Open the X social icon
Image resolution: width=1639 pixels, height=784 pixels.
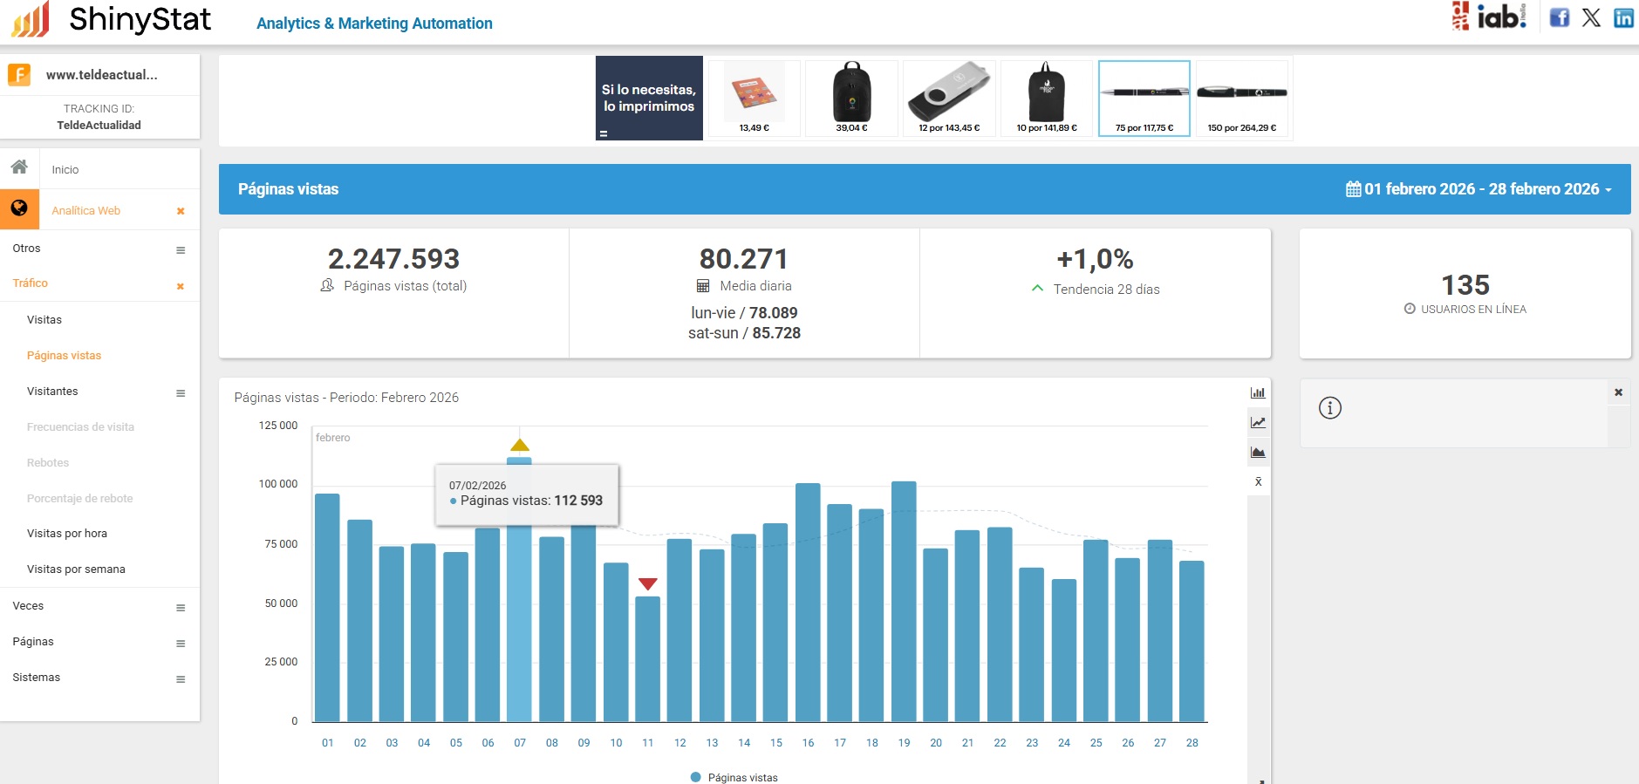pyautogui.click(x=1591, y=17)
